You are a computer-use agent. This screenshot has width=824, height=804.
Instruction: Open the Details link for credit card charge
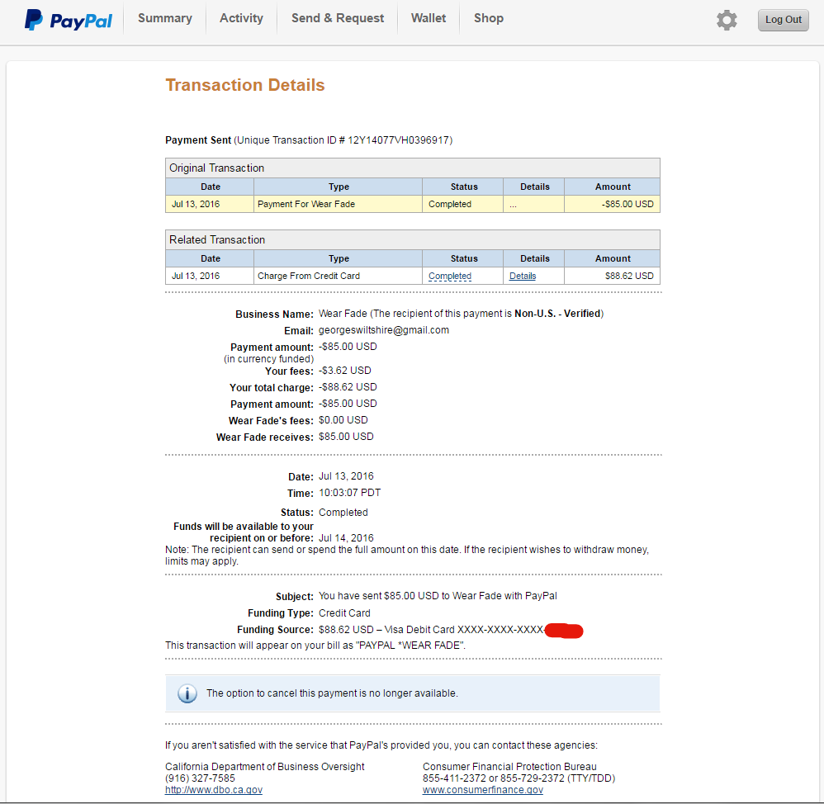pos(523,276)
